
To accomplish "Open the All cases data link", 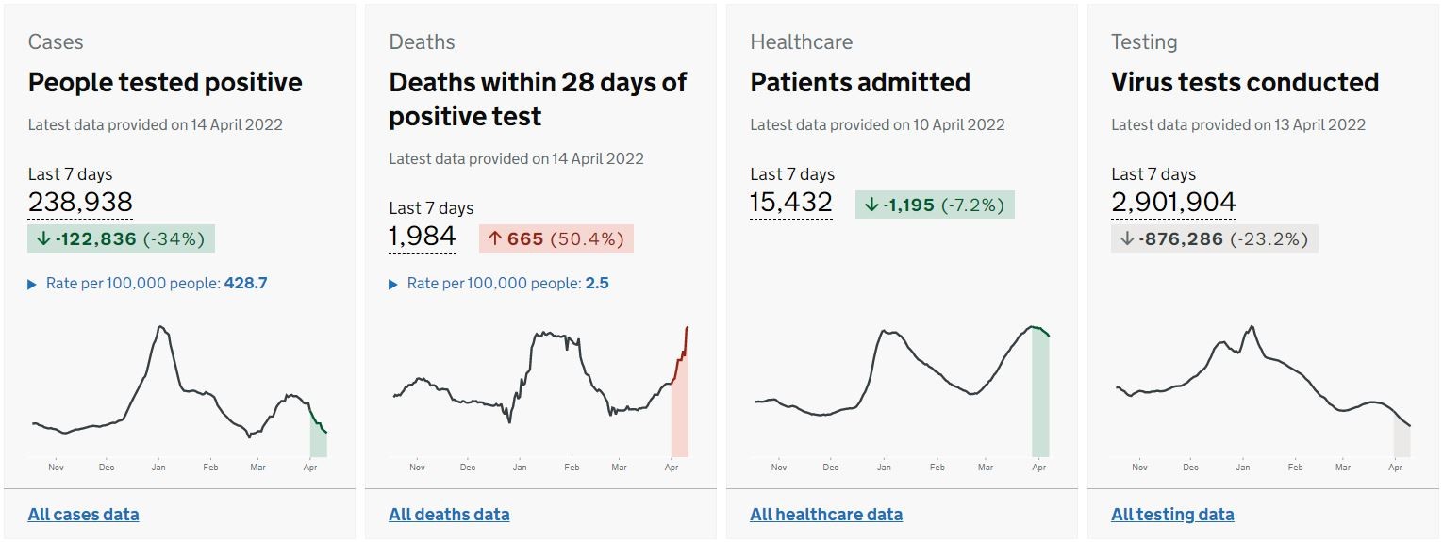I will pos(83,515).
